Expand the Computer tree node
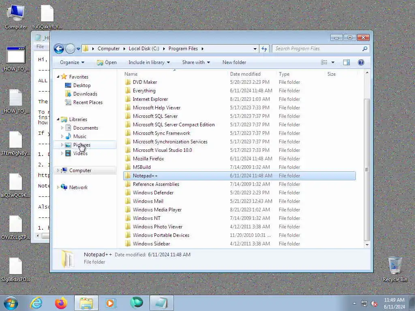Image resolution: width=415 pixels, height=311 pixels. click(58, 170)
